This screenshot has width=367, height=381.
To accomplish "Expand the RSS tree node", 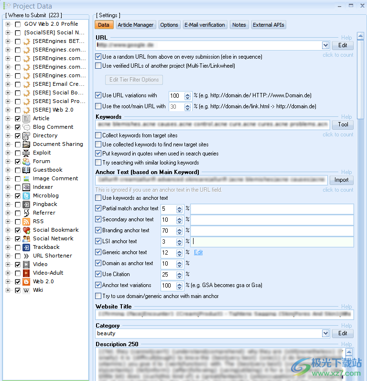I will pos(8,222).
